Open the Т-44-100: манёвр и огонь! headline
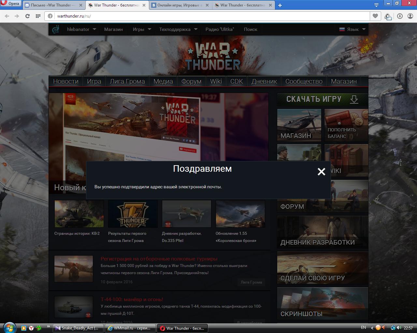 (x=132, y=300)
